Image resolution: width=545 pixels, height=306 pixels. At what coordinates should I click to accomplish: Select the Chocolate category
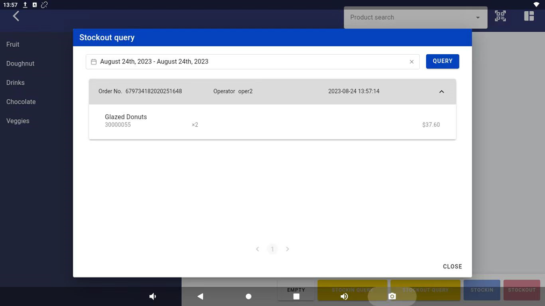point(21,101)
